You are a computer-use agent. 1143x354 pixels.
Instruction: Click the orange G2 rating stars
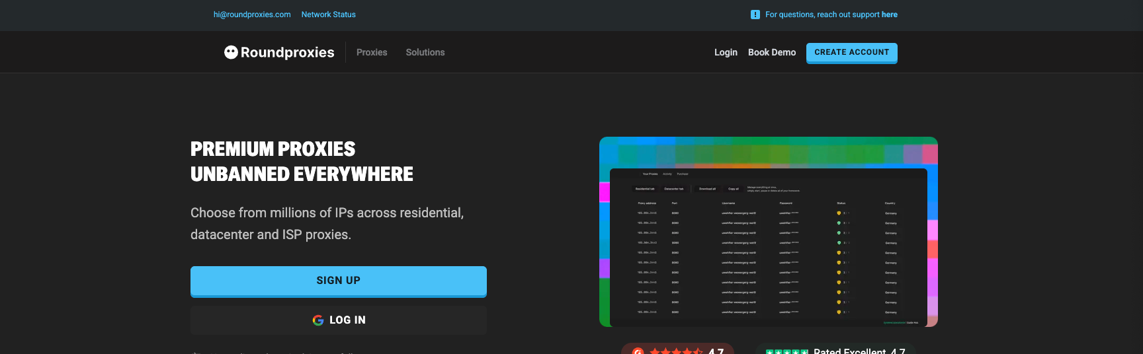[676, 351]
